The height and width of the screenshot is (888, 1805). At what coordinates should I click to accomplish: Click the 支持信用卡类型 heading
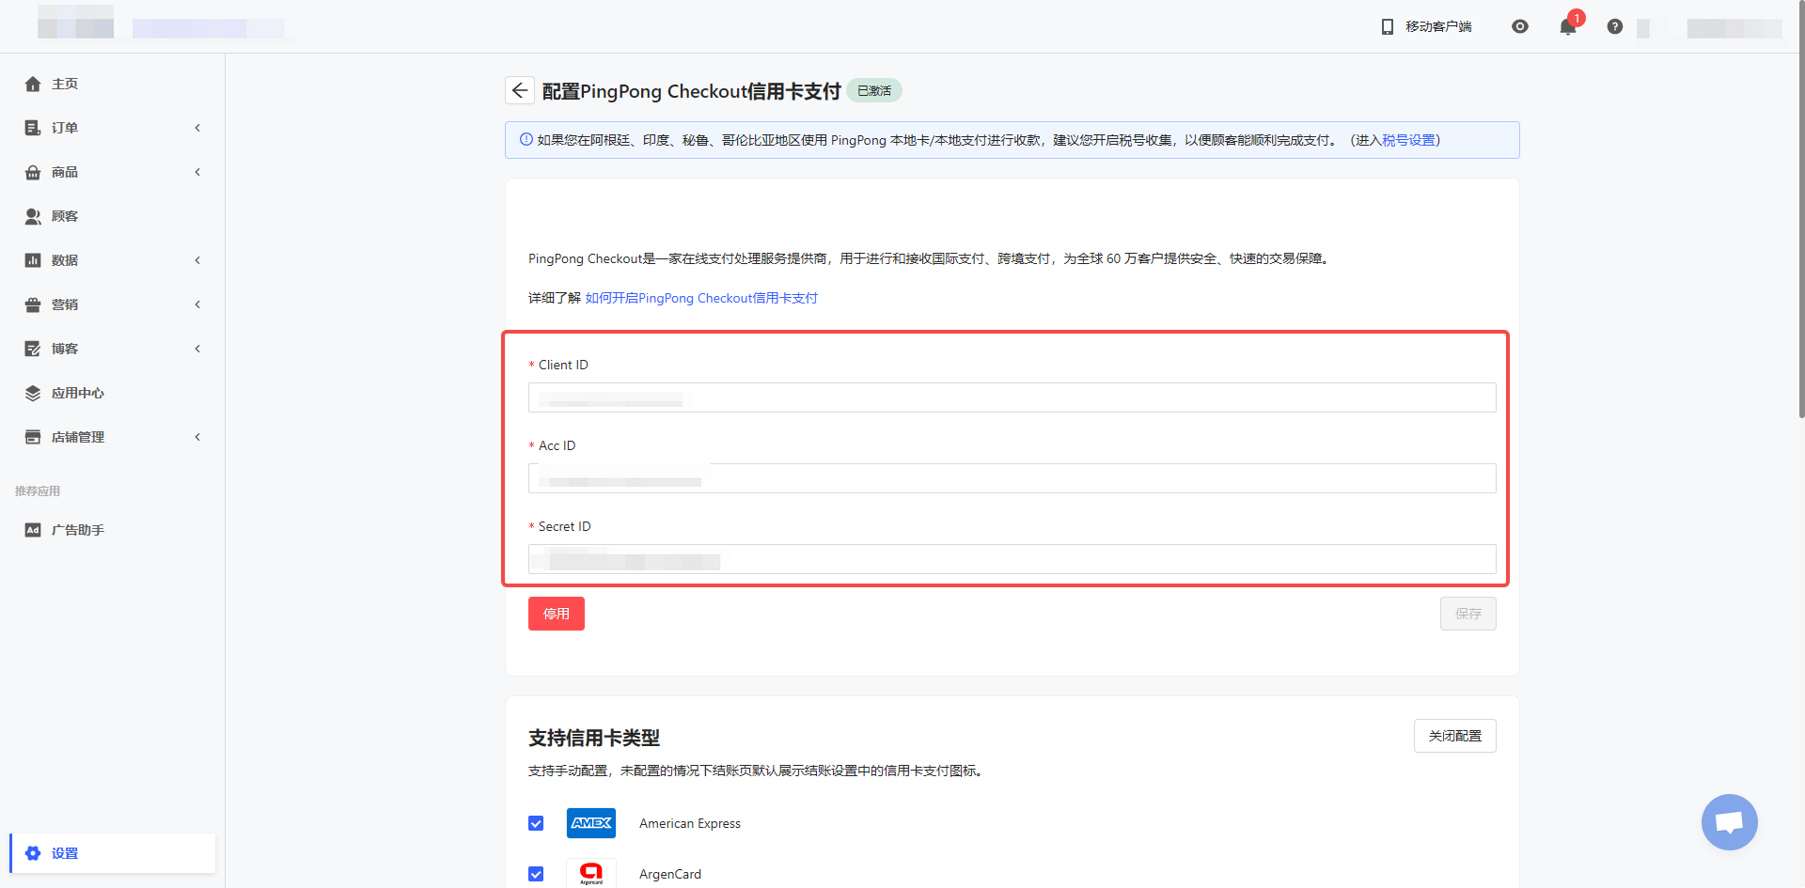point(594,738)
